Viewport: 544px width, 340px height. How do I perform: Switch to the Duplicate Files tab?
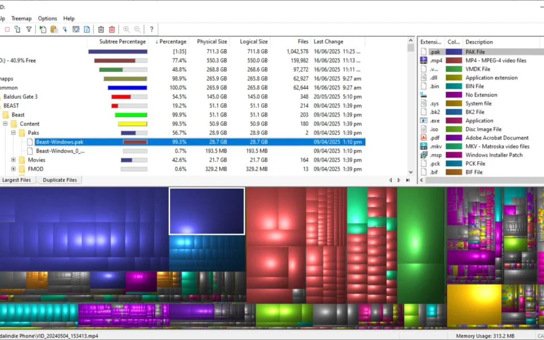tap(59, 180)
